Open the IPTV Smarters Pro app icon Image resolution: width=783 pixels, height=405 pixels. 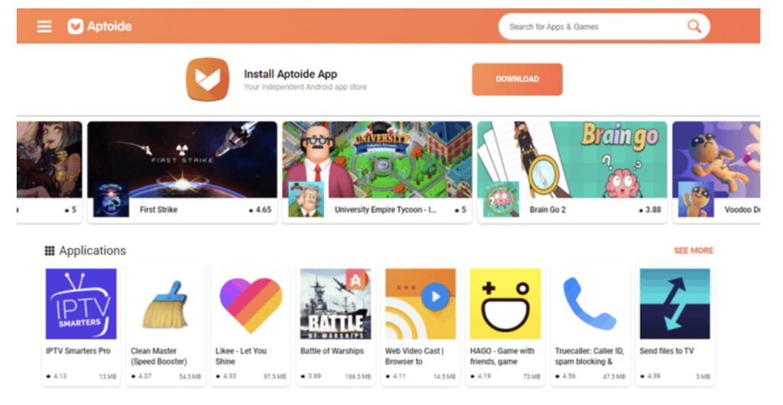pos(81,304)
